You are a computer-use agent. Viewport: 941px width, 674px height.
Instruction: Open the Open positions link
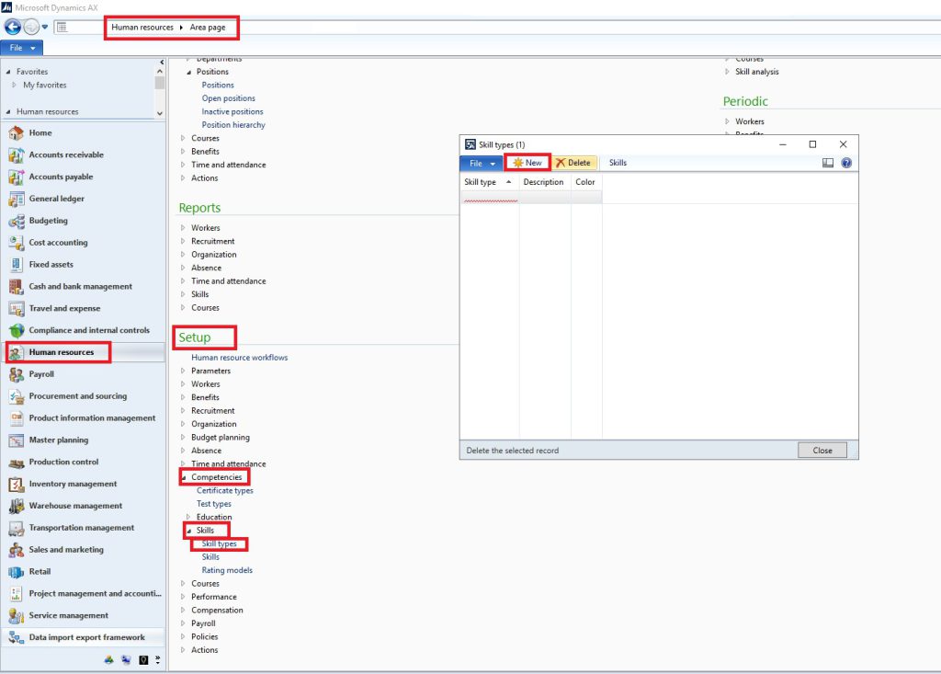228,98
